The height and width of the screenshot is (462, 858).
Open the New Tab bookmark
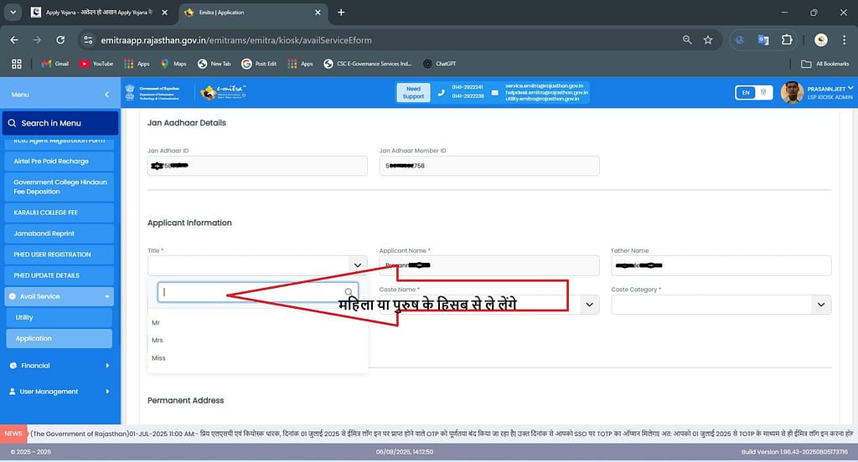coord(214,64)
